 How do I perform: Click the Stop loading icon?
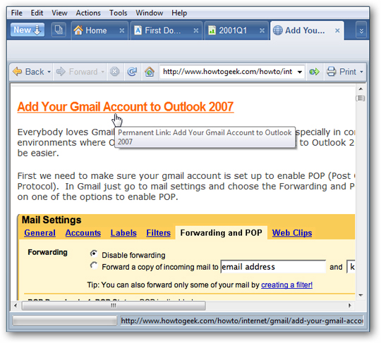pos(114,72)
